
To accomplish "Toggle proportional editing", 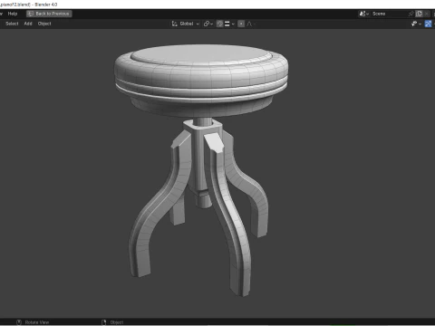I will pos(241,24).
